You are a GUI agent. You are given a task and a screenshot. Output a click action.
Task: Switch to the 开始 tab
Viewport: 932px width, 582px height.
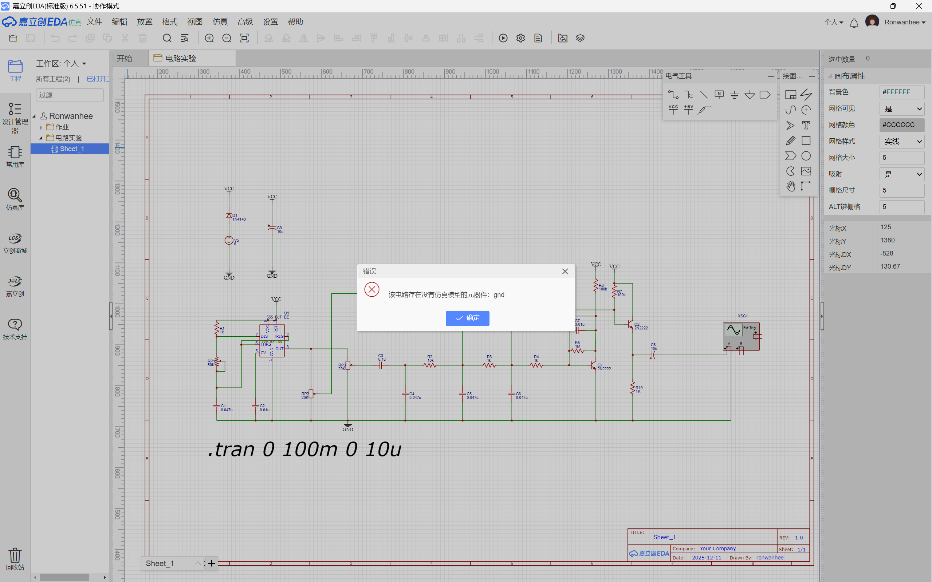125,59
